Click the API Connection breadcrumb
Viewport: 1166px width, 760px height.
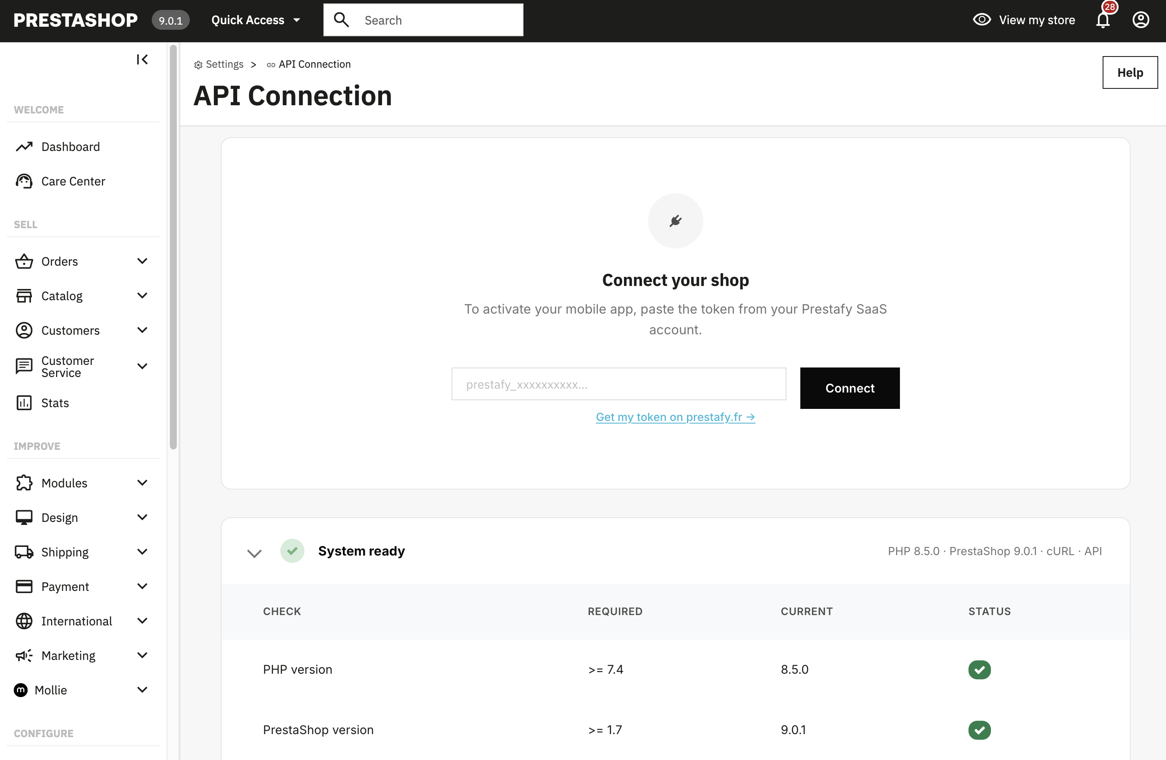pos(314,64)
